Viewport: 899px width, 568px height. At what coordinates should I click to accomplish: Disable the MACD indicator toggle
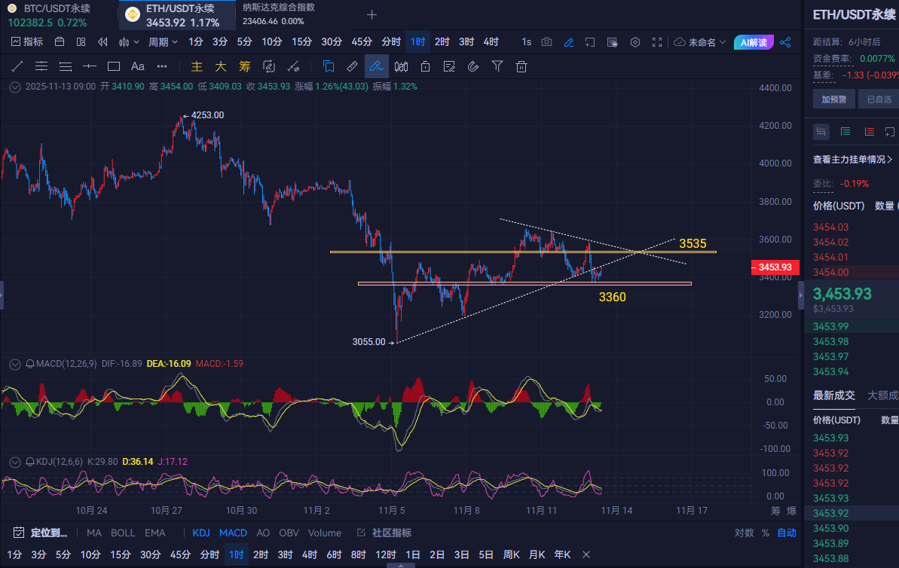(233, 533)
